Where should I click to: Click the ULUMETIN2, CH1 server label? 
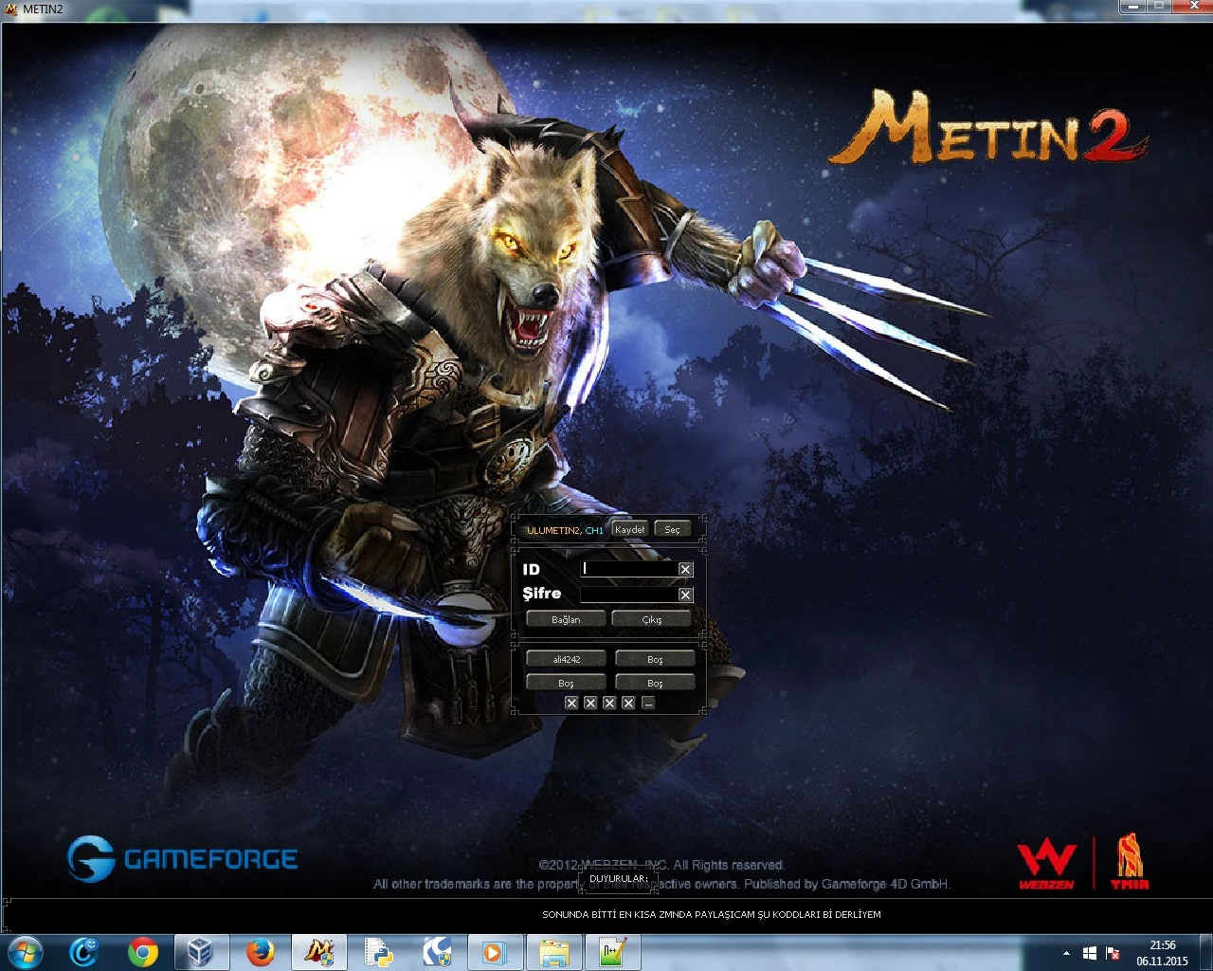(x=565, y=530)
